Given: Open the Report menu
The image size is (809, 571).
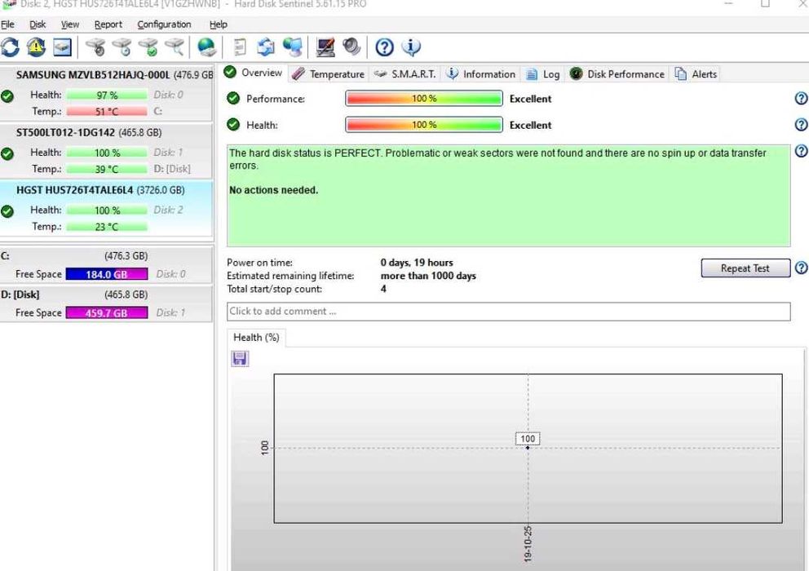Looking at the screenshot, I should tap(108, 24).
